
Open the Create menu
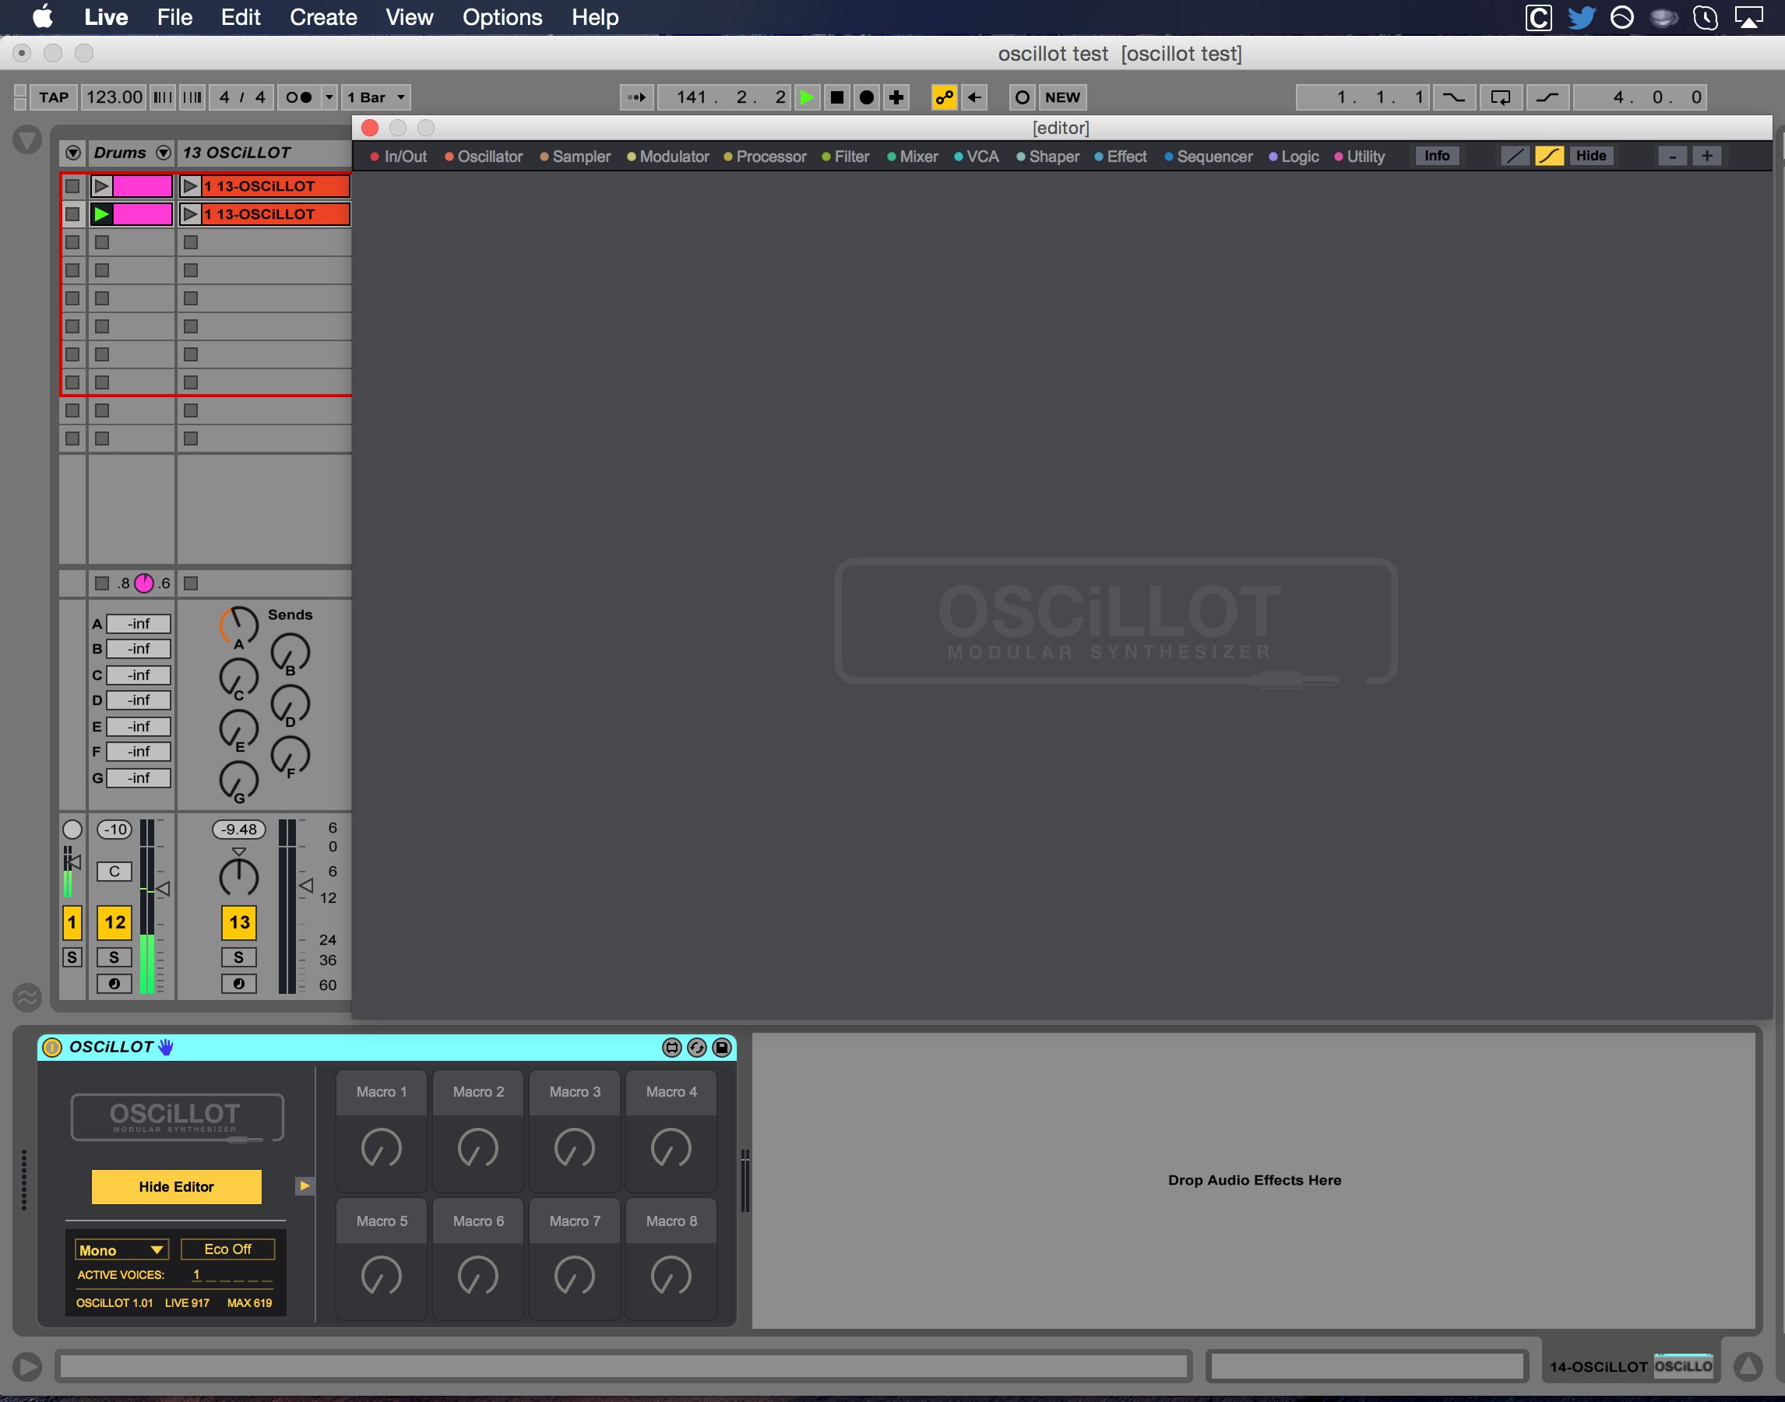click(x=323, y=17)
